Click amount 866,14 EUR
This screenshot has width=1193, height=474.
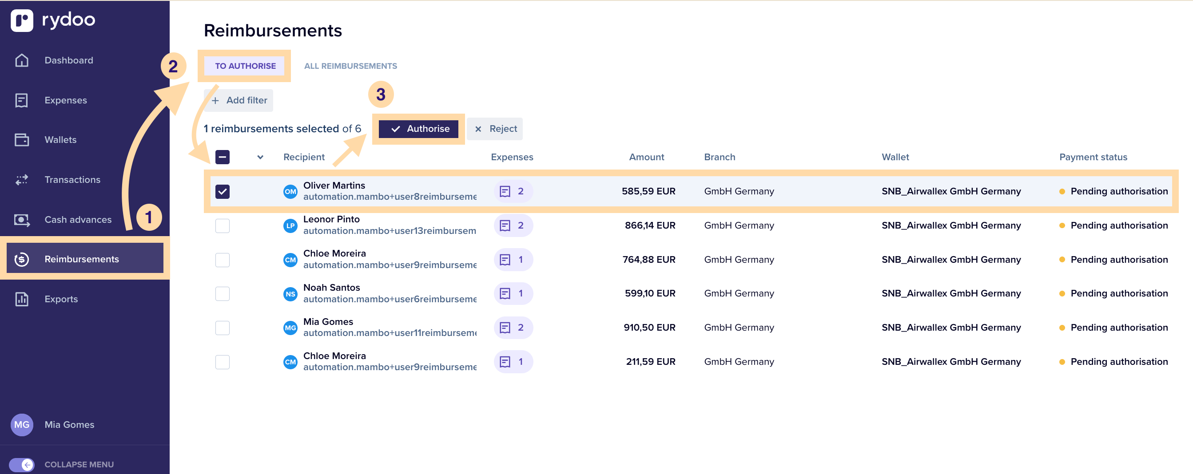click(650, 225)
